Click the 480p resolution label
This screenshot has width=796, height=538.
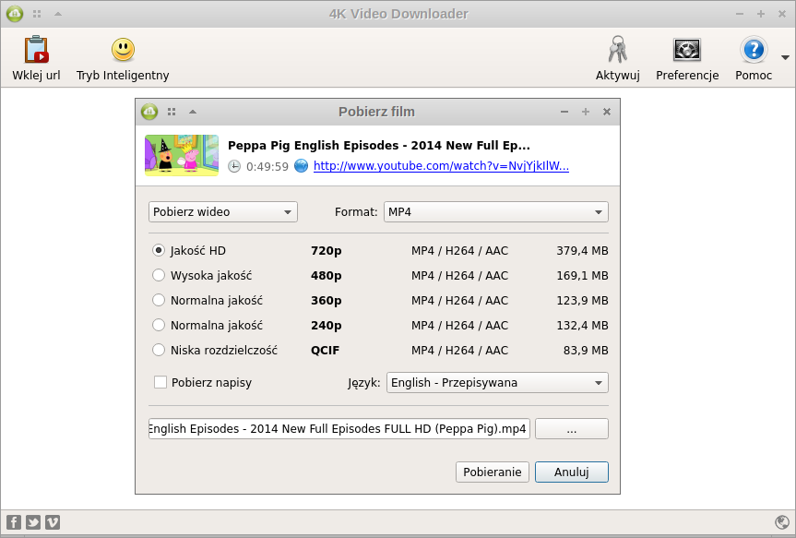[327, 275]
